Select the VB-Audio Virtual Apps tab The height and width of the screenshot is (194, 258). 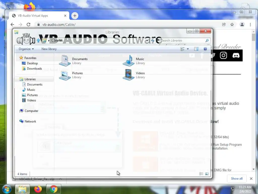(x=39, y=16)
